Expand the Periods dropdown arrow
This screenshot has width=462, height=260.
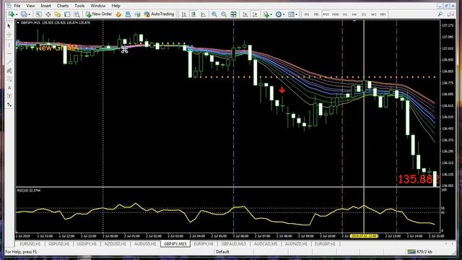[x=284, y=14]
